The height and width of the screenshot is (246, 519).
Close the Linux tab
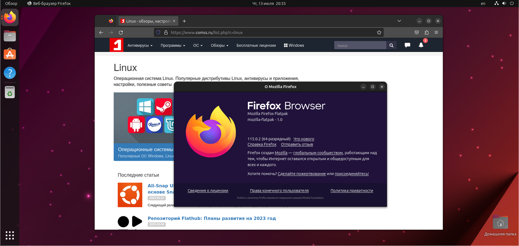coord(174,21)
